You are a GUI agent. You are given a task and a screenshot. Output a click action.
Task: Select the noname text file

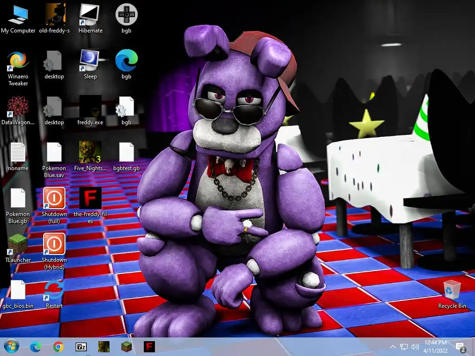[18, 157]
